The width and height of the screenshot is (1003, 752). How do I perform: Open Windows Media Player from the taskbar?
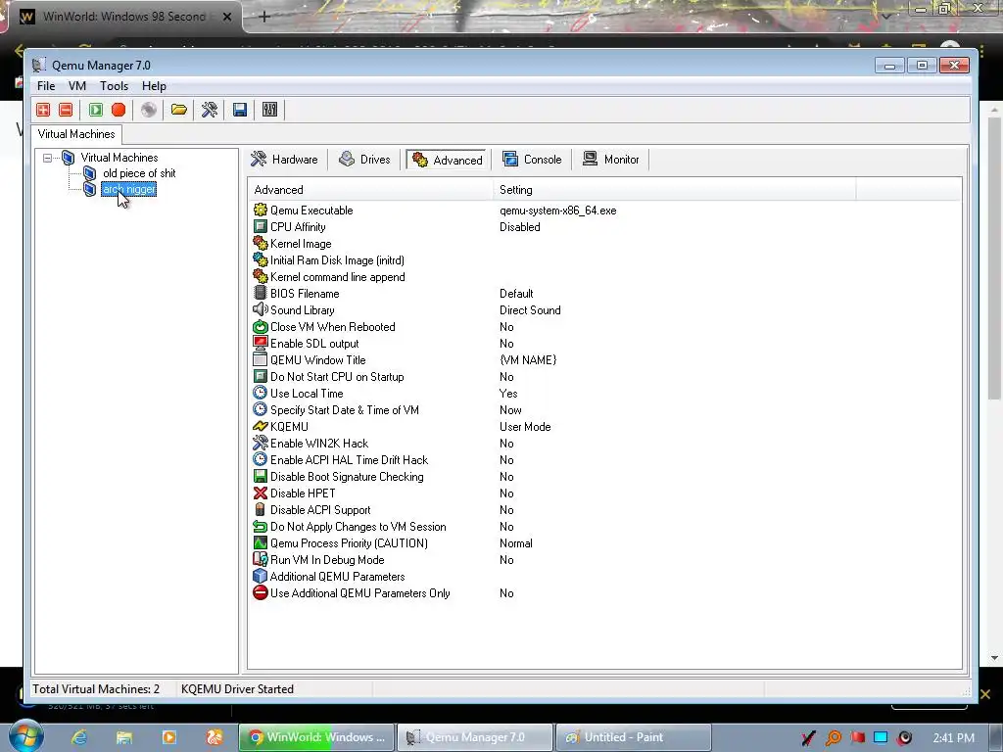pyautogui.click(x=169, y=737)
